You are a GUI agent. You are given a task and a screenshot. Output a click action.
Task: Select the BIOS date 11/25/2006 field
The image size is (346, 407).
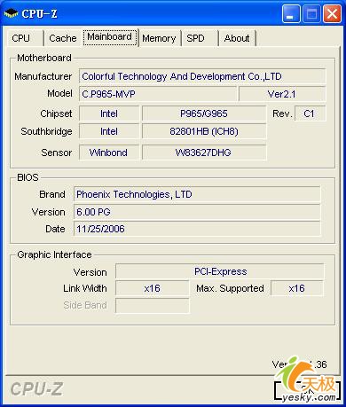[x=197, y=229]
